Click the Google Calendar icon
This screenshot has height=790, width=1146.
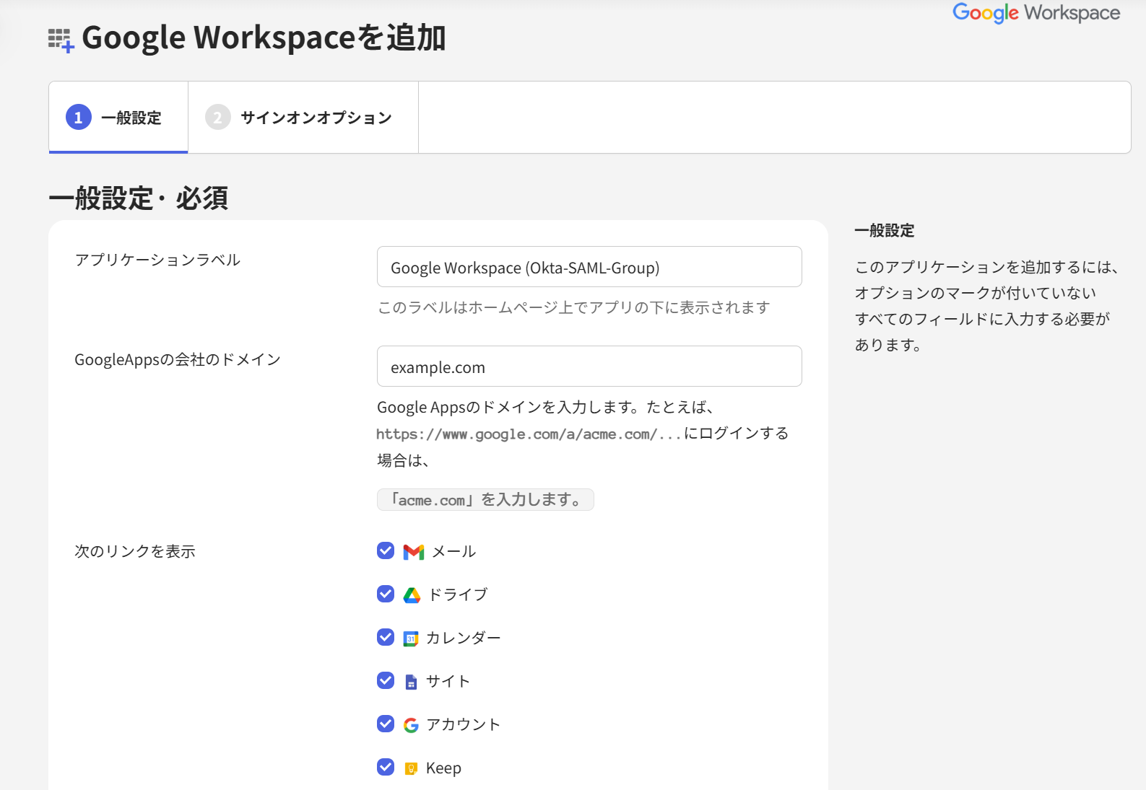(411, 638)
